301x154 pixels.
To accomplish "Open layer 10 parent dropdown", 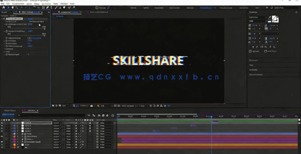I will pos(106,147).
